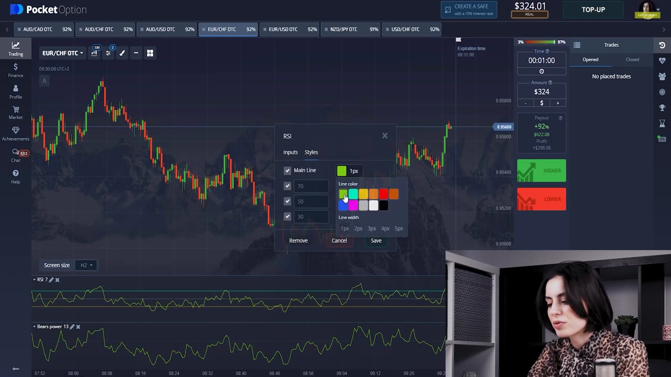Open Chat in left sidebar
Viewport: 671px width, 377px height.
(x=16, y=155)
